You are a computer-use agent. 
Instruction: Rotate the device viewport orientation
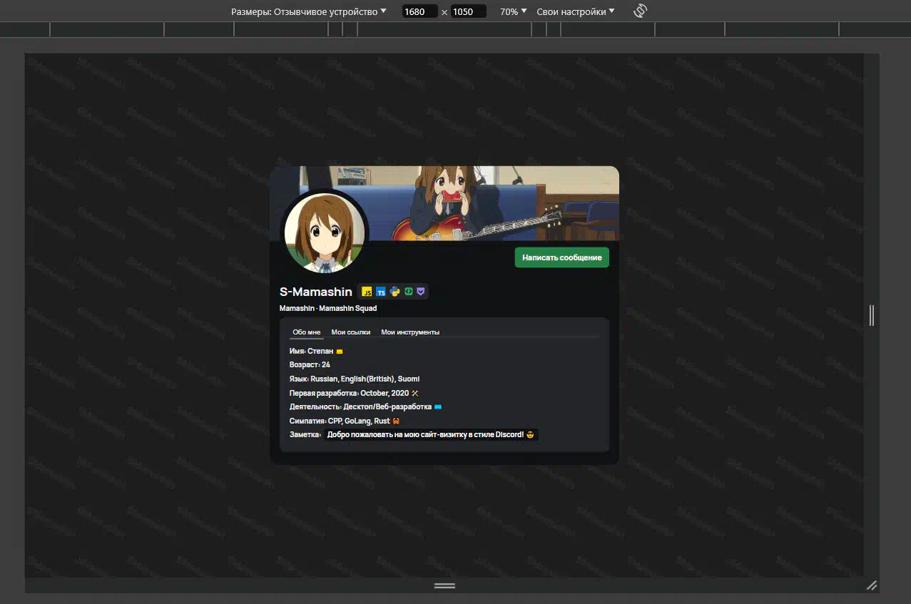click(x=640, y=11)
